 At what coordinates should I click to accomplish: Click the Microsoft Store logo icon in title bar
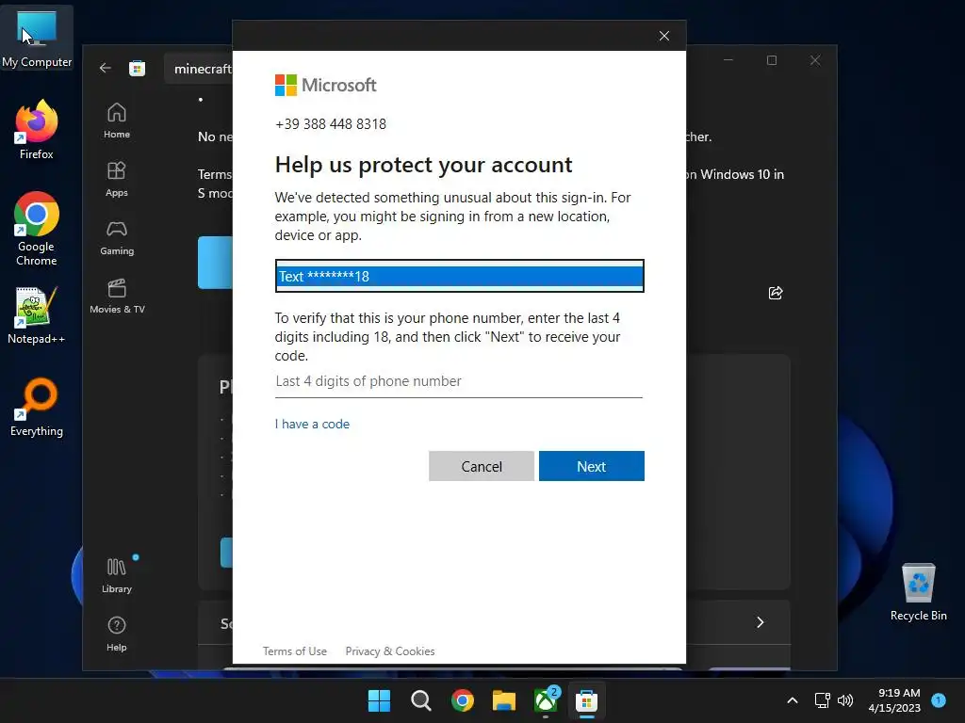pos(137,68)
